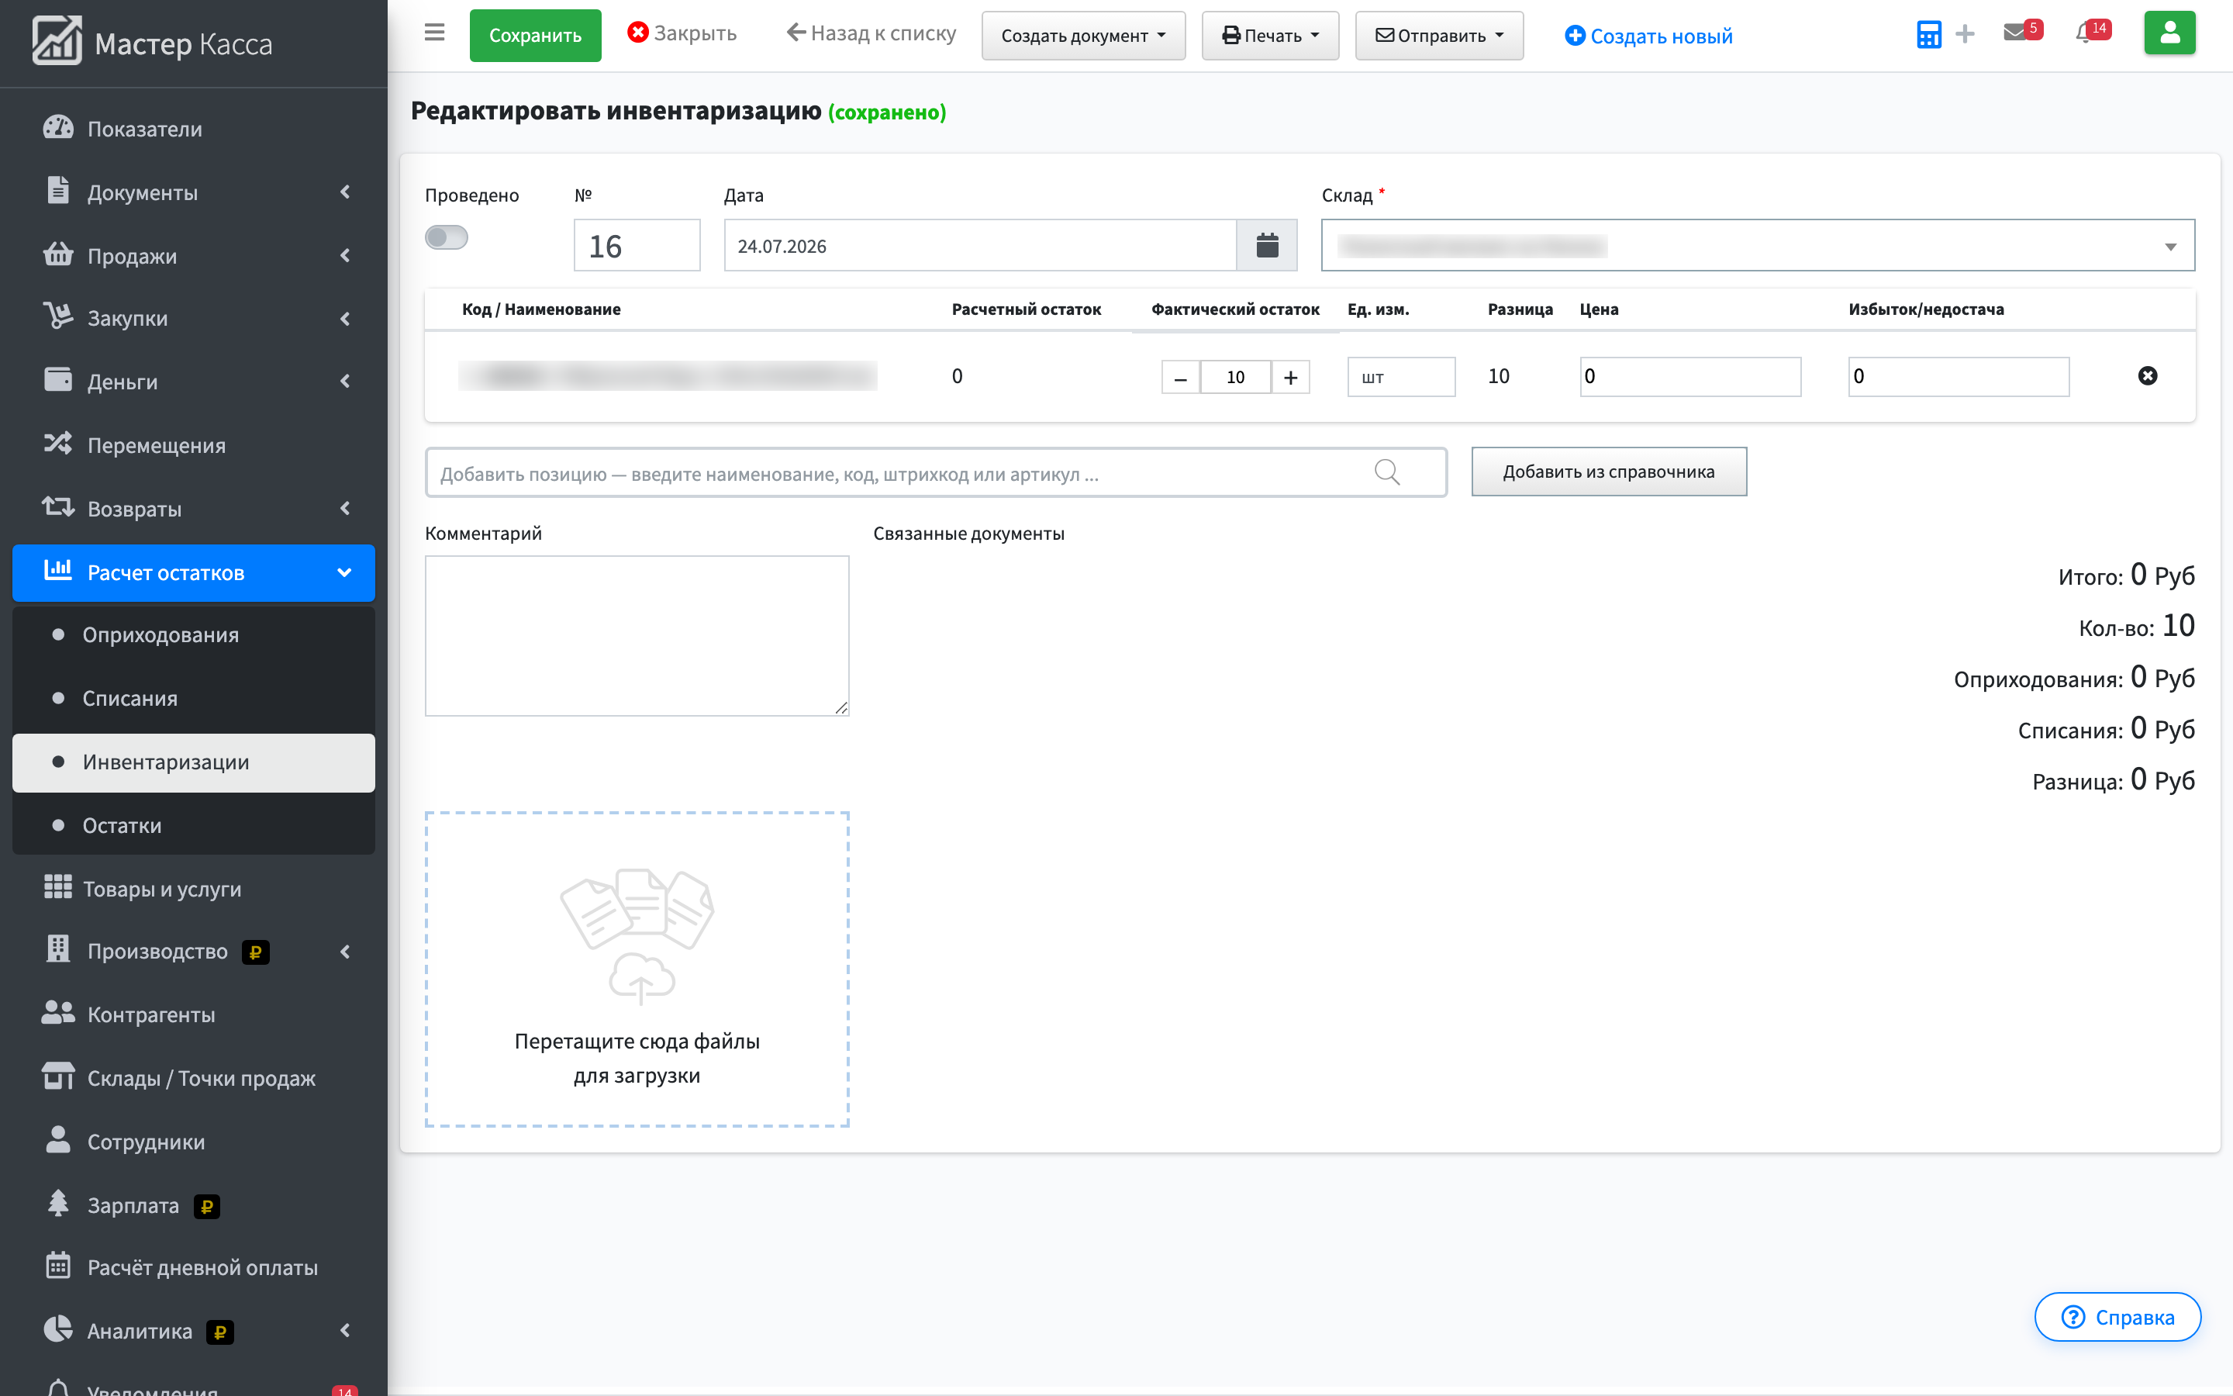Viewport: 2233px width, 1396px height.
Task: Open the Показатели menu item
Action: coord(194,128)
